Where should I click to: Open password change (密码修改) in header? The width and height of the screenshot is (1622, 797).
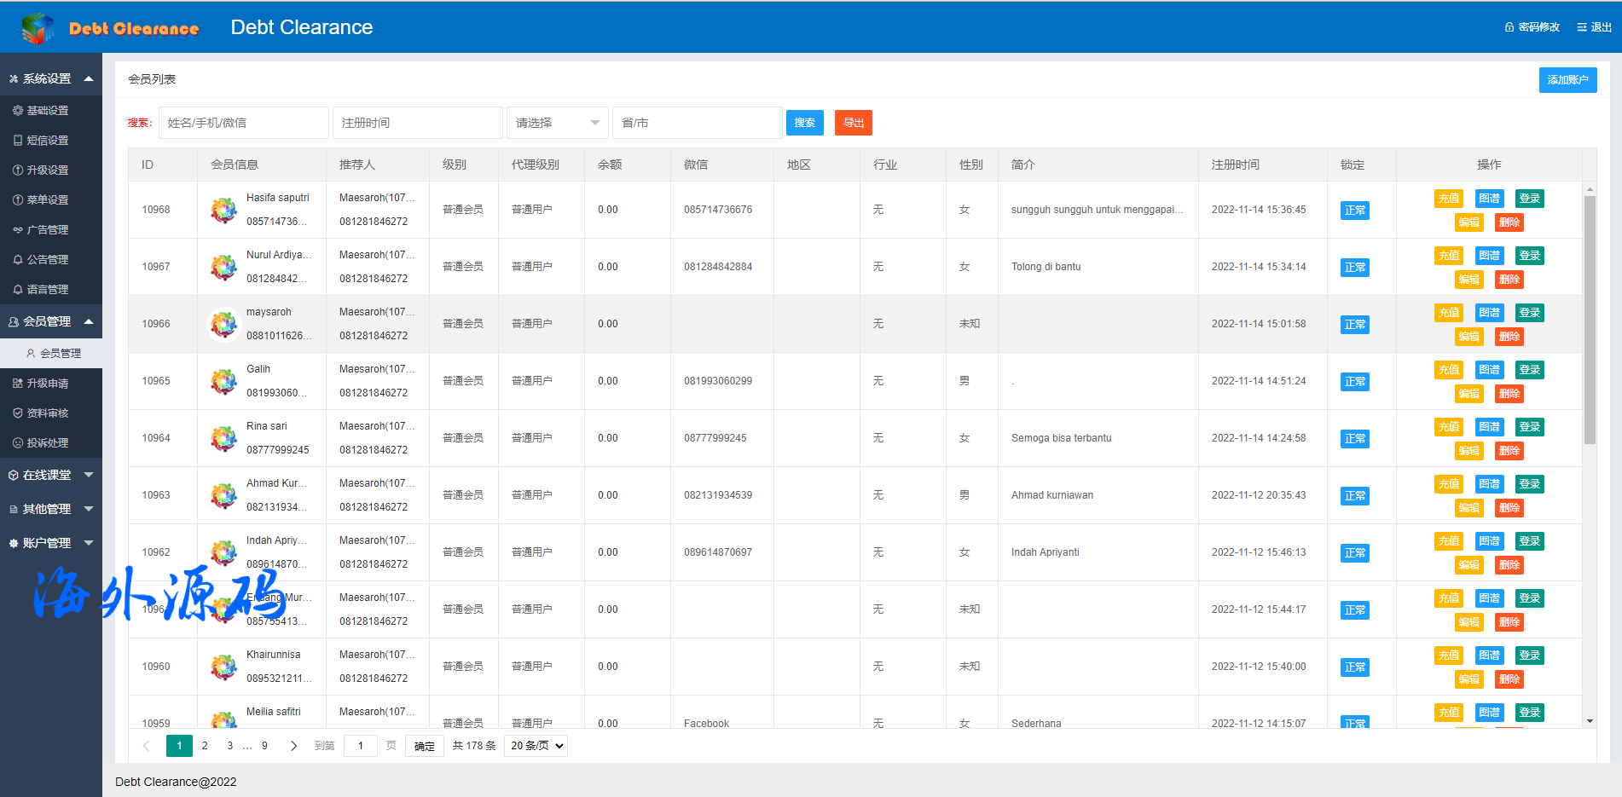point(1532,27)
